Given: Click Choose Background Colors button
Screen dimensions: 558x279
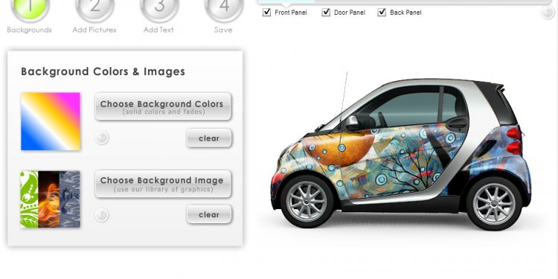Looking at the screenshot, I should [163, 106].
